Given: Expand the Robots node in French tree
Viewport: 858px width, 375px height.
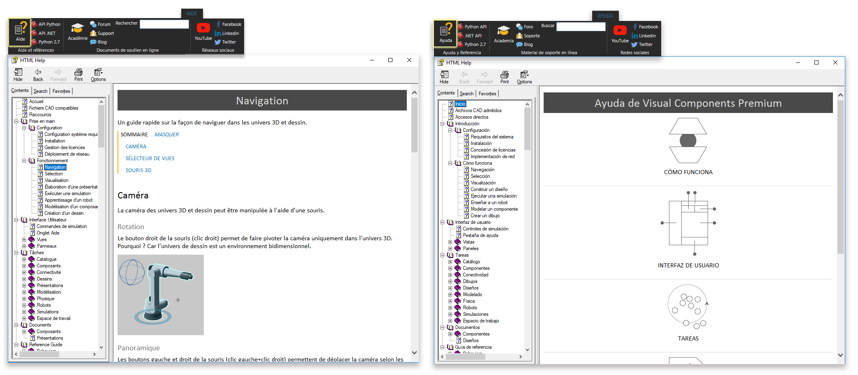Looking at the screenshot, I should (x=24, y=305).
